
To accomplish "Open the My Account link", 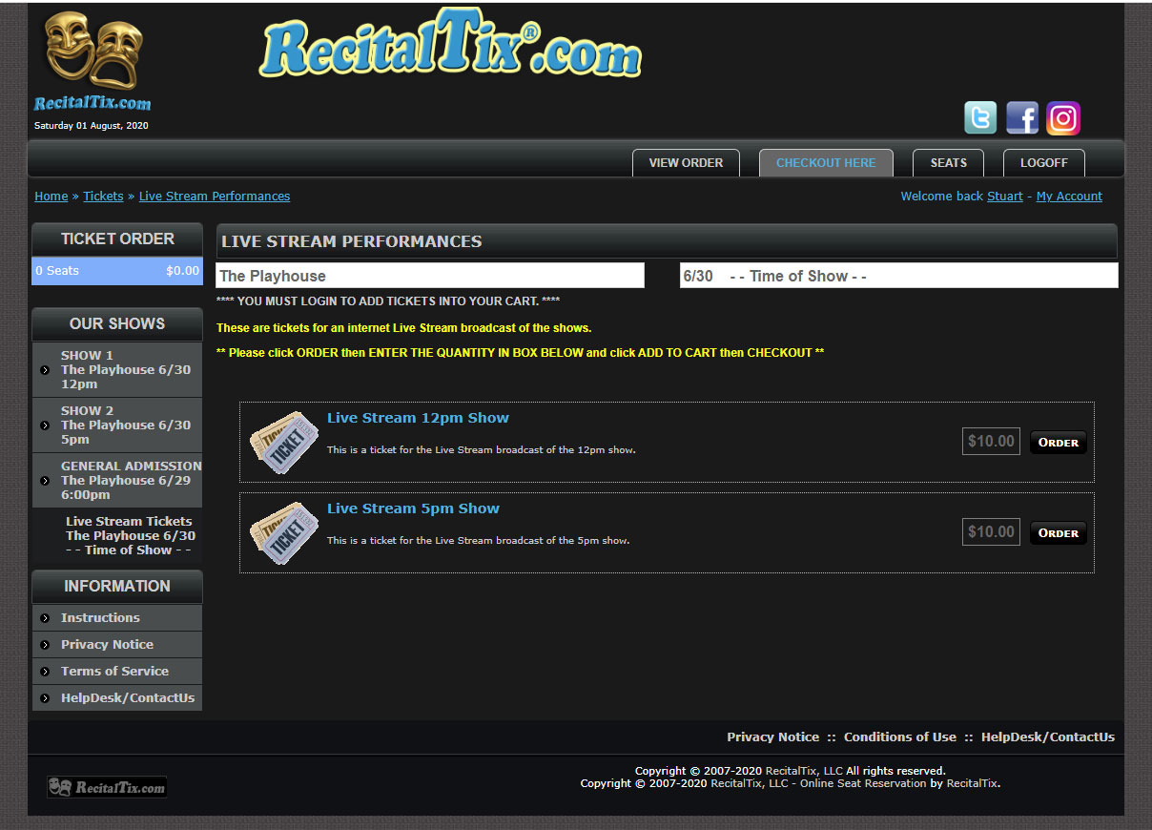I will tap(1069, 197).
